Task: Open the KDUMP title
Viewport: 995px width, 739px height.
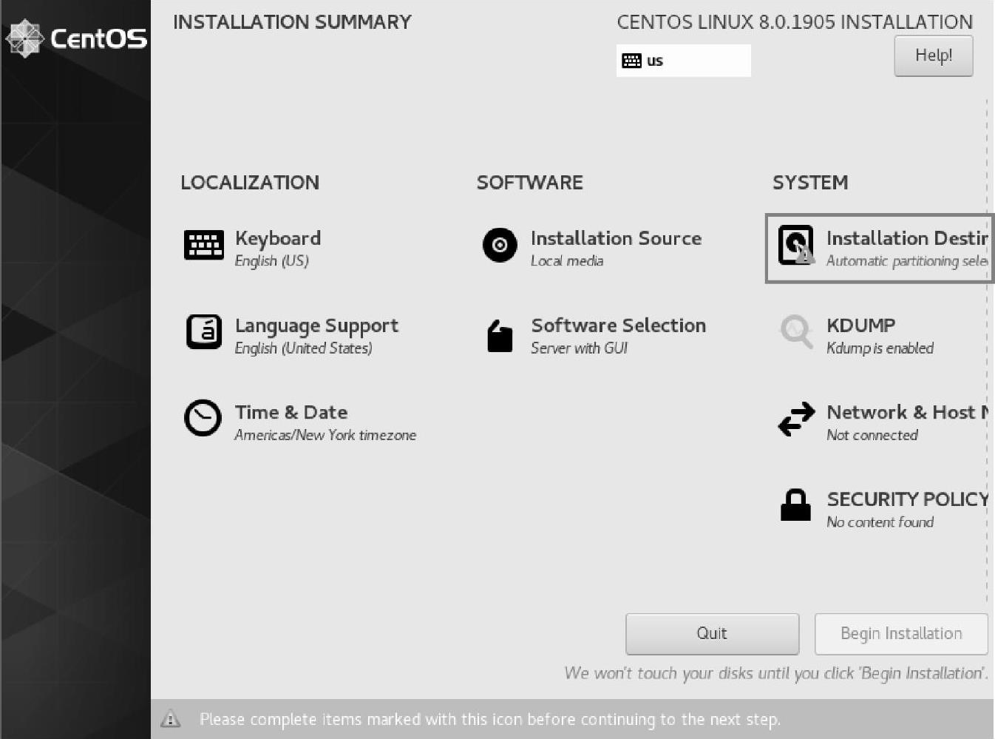Action: tap(861, 325)
